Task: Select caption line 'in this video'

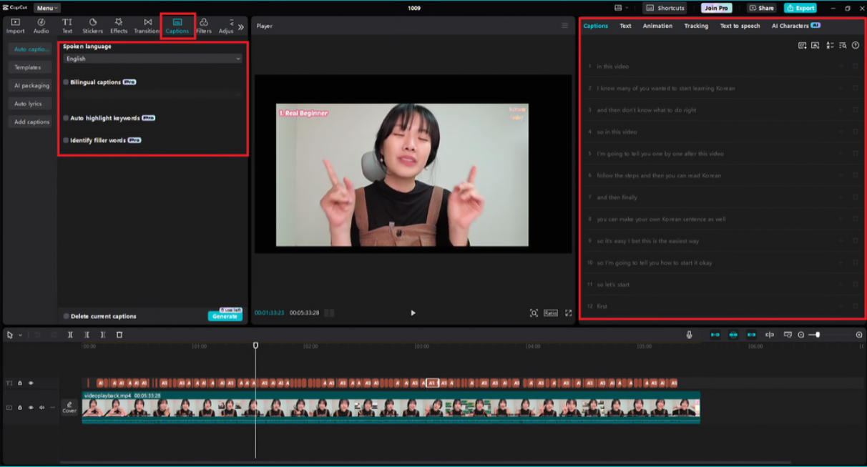Action: [612, 67]
